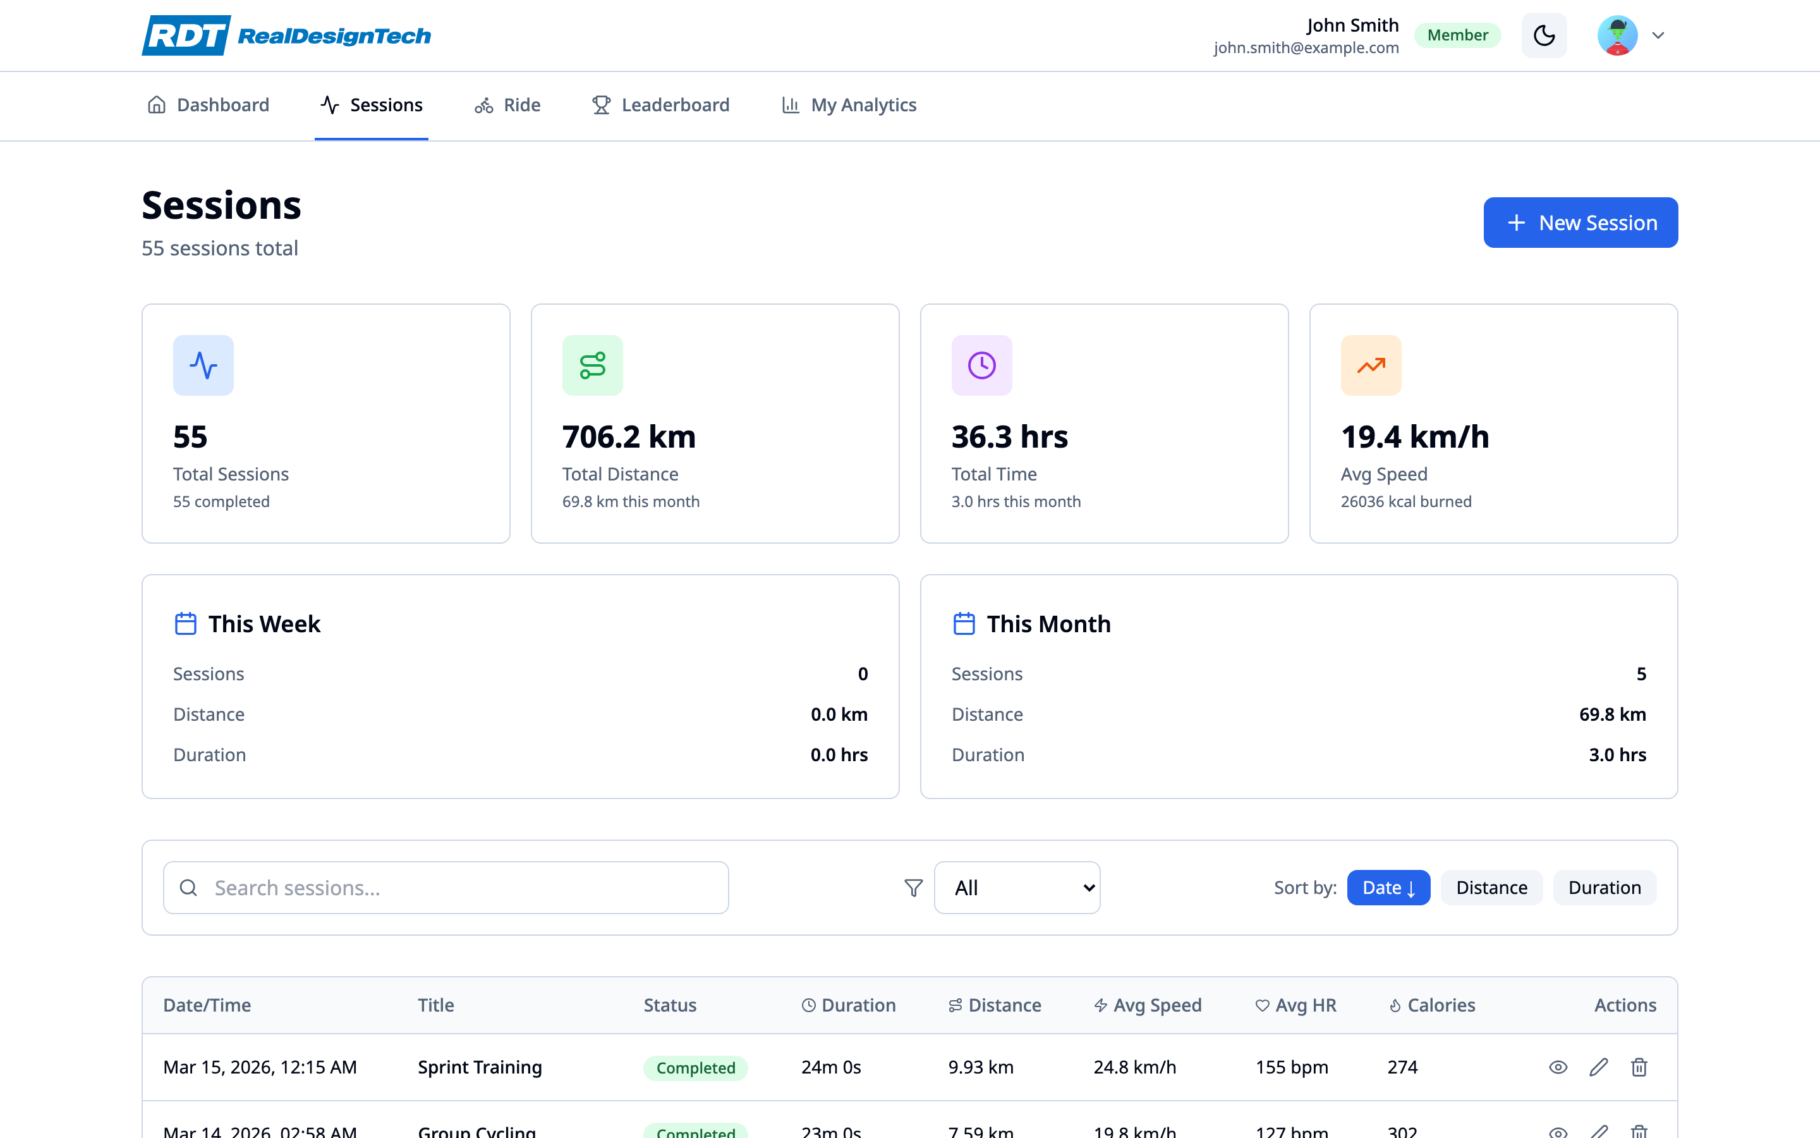
Task: Delete the Group Cycling session via trash icon
Action: pos(1639,1130)
